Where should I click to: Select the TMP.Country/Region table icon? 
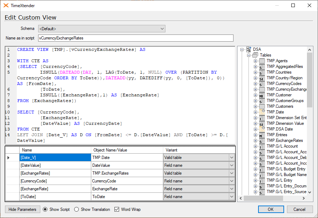pyautogui.click(x=262, y=78)
